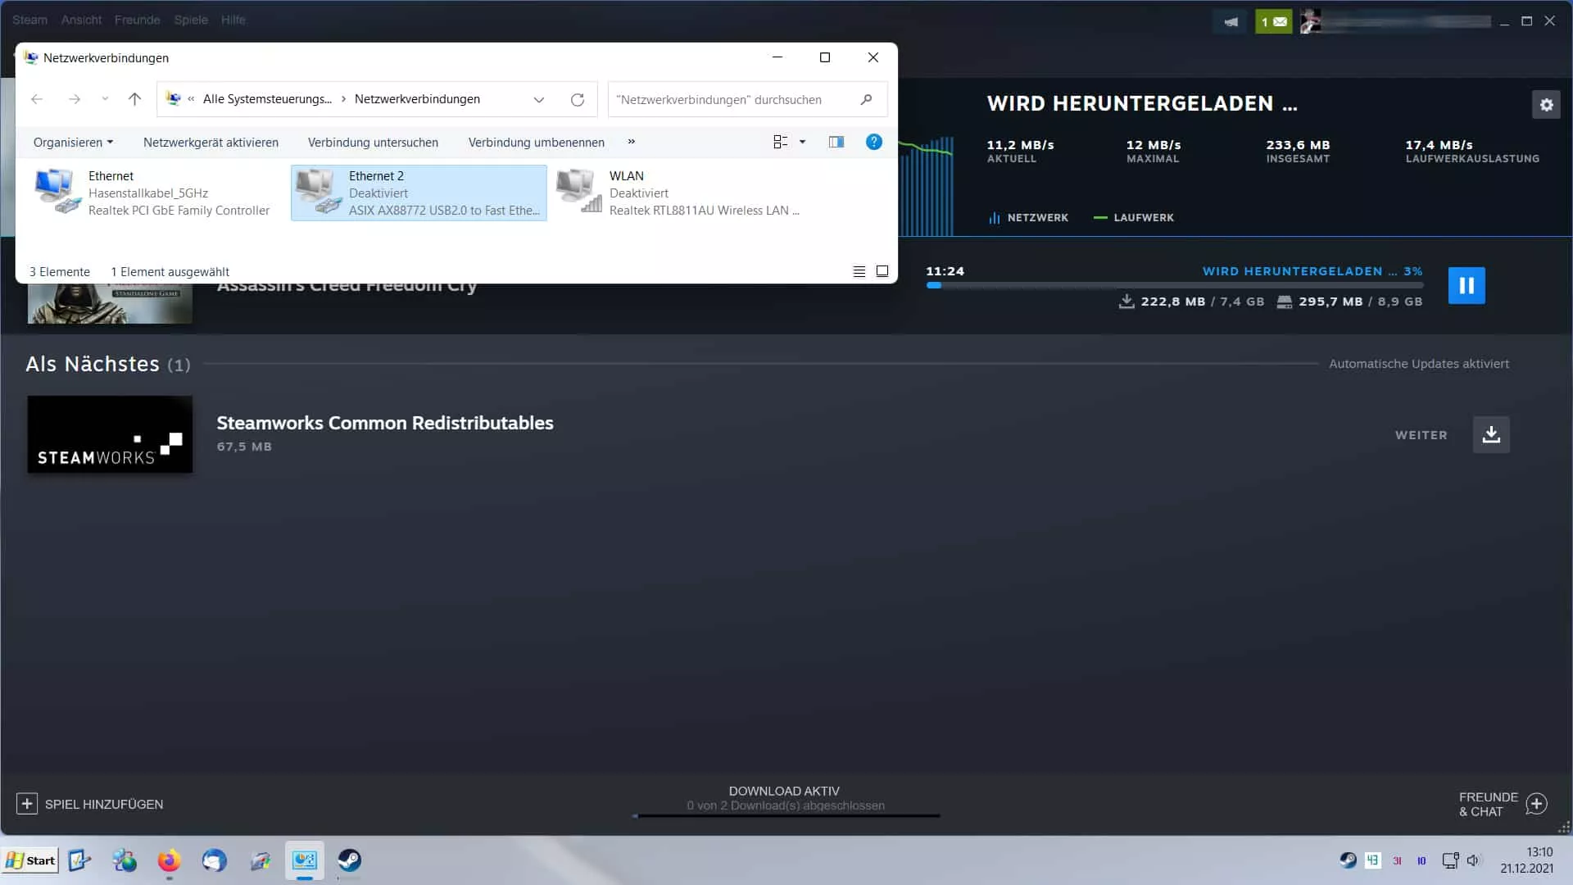Click the Weiter button
Screen dimensions: 1573x885
coord(1421,435)
